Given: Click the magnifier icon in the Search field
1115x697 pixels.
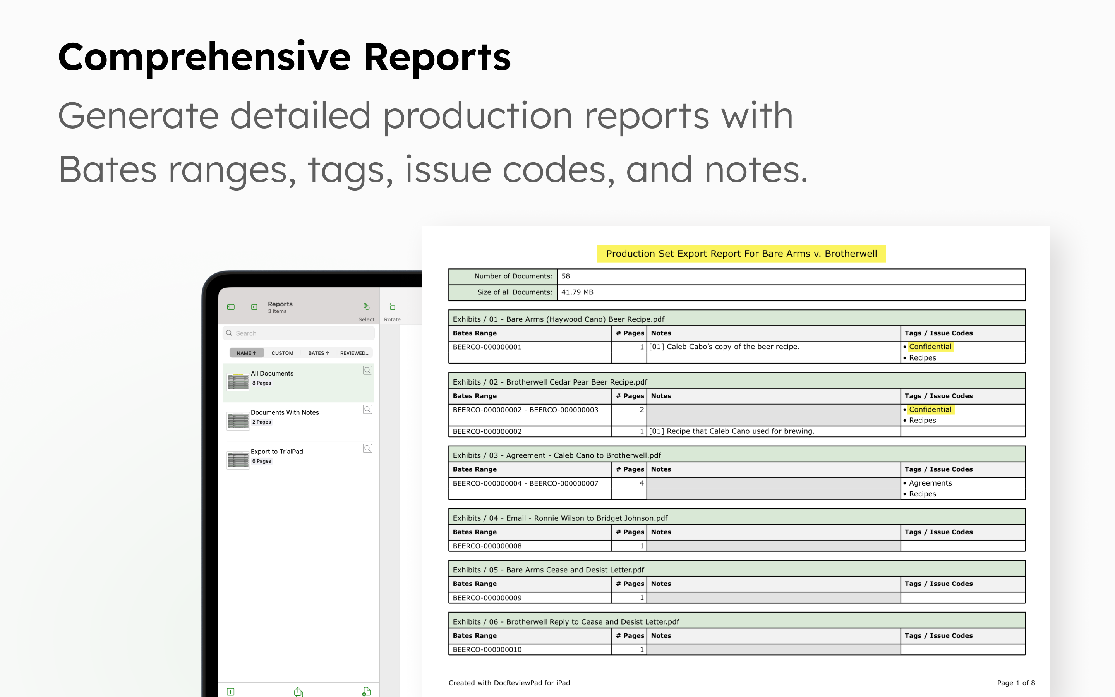Looking at the screenshot, I should pos(229,333).
